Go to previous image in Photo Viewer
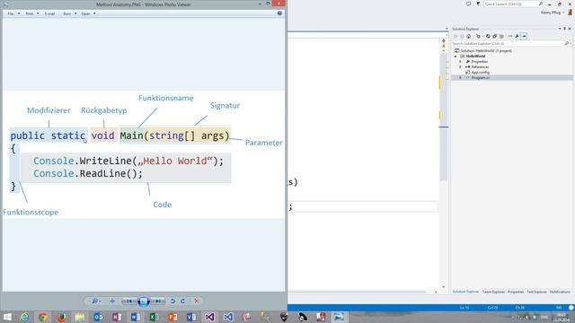Viewport: 575px width, 323px height. tap(128, 301)
